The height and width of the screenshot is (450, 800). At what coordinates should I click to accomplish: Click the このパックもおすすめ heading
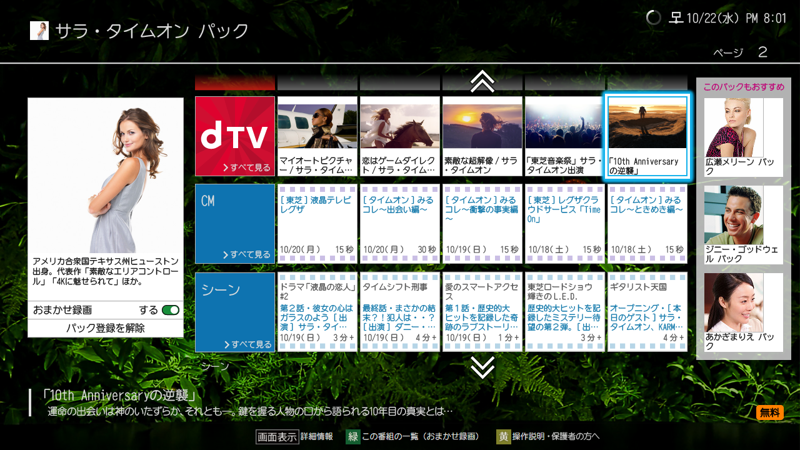(x=744, y=87)
